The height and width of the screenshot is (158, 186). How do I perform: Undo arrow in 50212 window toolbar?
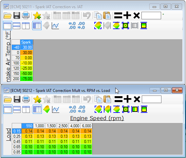click(87, 99)
